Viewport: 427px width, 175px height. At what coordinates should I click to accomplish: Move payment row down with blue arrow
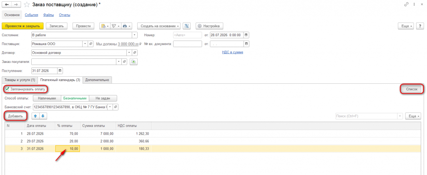click(43, 116)
